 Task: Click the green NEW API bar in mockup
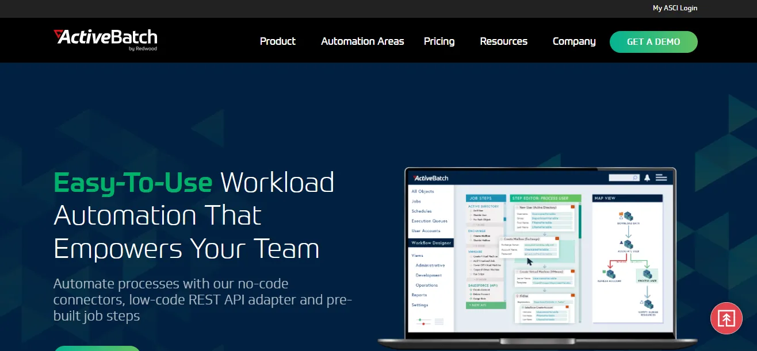pos(486,305)
